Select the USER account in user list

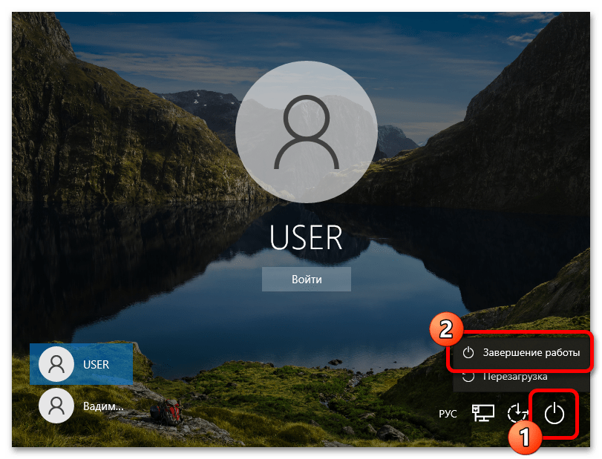82,364
